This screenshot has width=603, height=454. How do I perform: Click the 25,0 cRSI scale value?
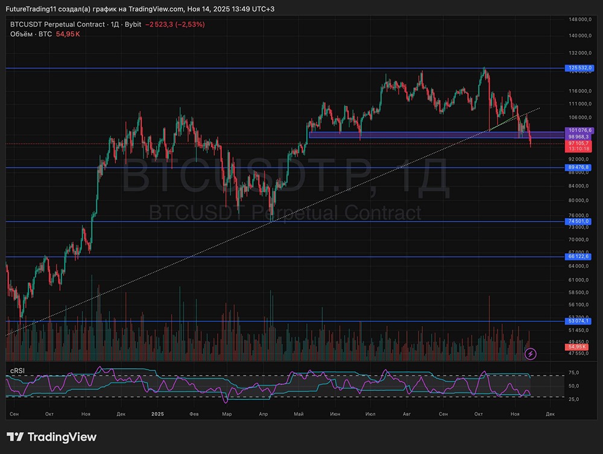tap(573, 399)
